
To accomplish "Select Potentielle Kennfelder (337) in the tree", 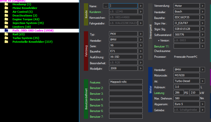I will coord(32,42).
